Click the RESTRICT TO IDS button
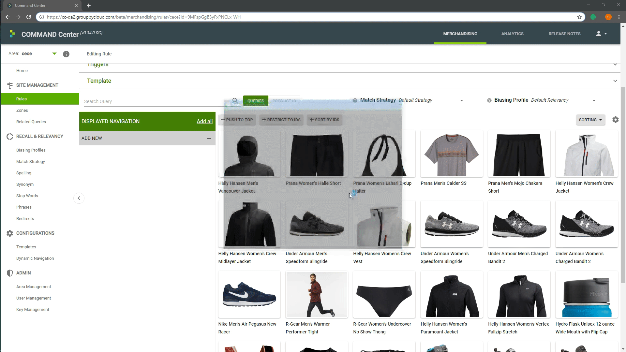626x352 pixels. pyautogui.click(x=281, y=120)
